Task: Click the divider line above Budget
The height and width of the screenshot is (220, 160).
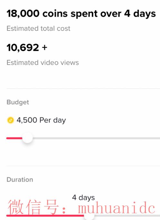Action: pos(83,89)
